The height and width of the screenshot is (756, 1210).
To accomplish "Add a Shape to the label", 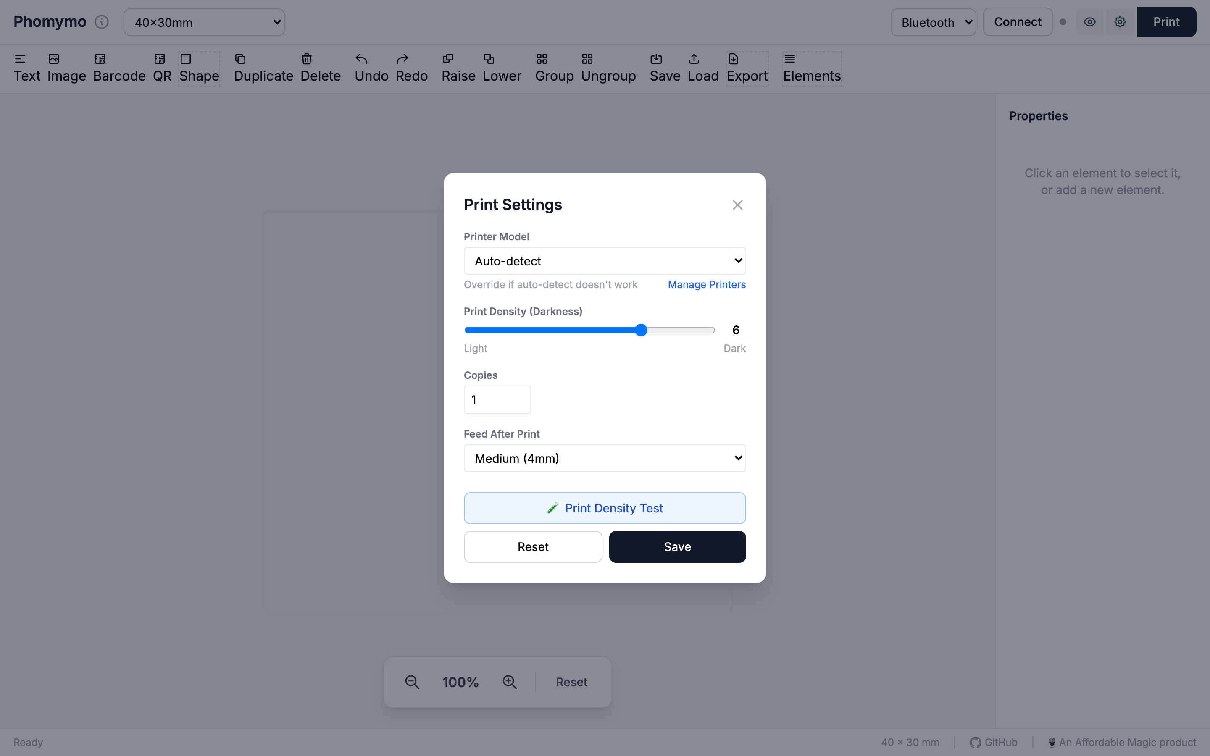I will [200, 68].
